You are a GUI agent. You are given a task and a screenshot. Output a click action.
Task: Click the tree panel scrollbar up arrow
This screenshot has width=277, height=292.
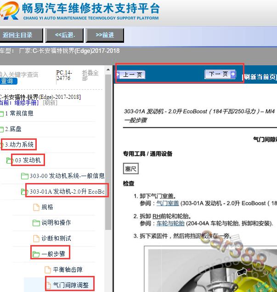click(x=108, y=70)
